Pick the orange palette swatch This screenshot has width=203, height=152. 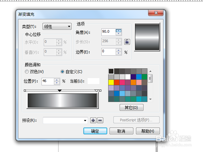[133, 82]
